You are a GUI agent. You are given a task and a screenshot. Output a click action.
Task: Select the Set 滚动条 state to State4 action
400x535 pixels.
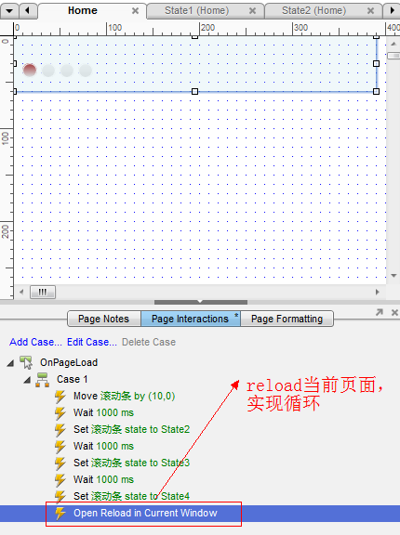click(131, 496)
